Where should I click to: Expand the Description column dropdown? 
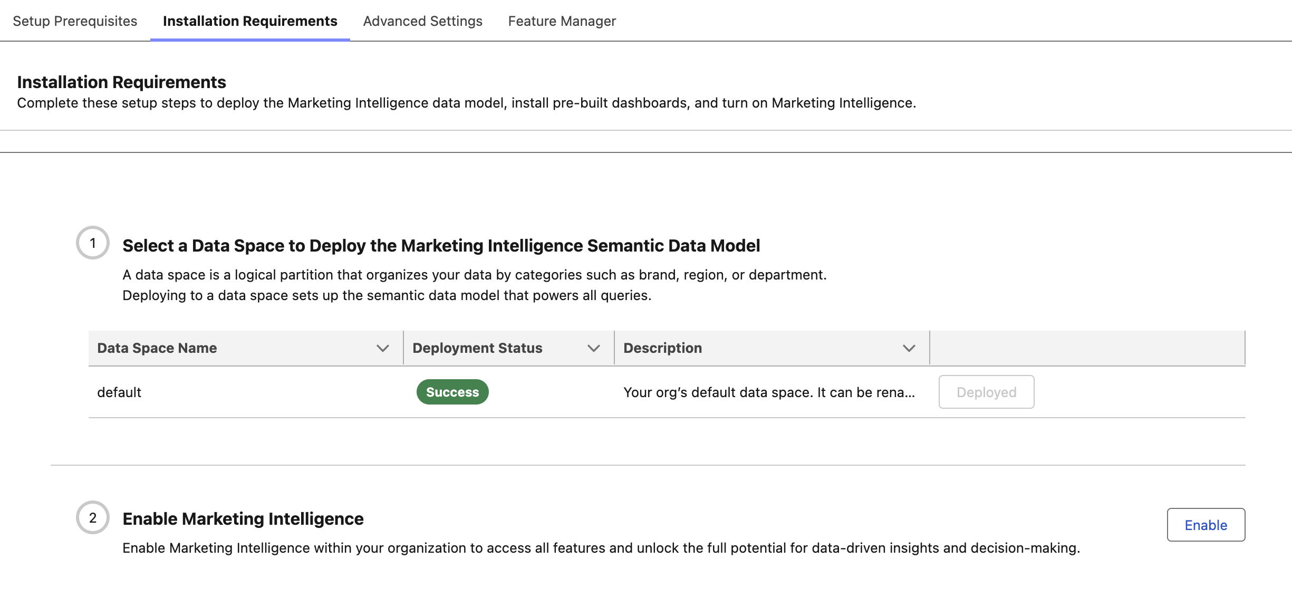tap(909, 348)
